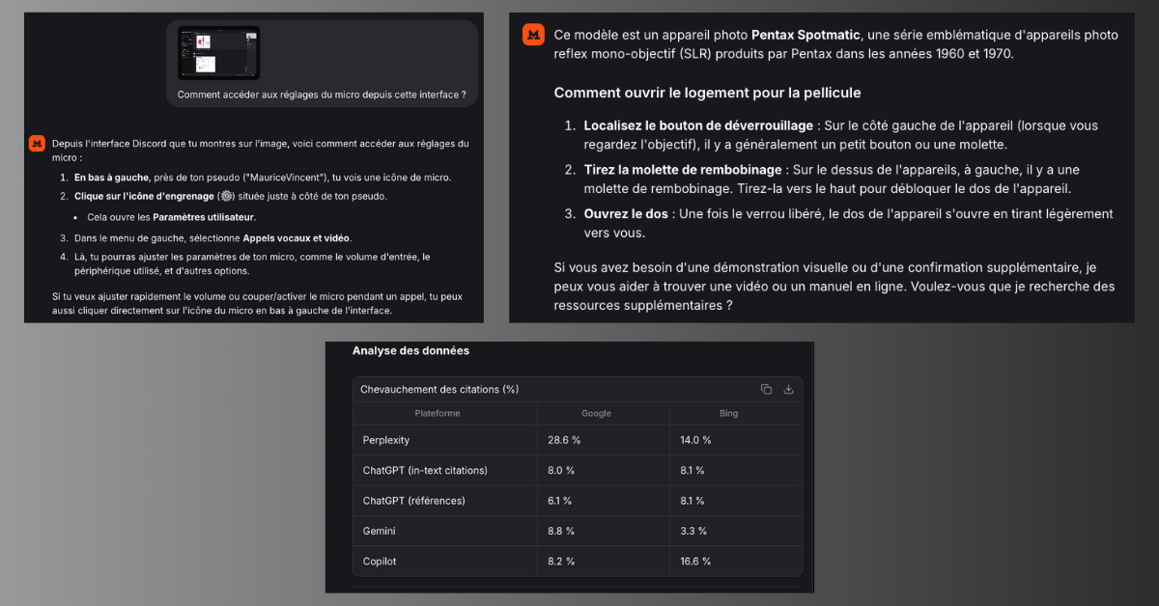Screen dimensions: 1159x606
Task: Click the Plateforme column header
Action: (x=438, y=413)
